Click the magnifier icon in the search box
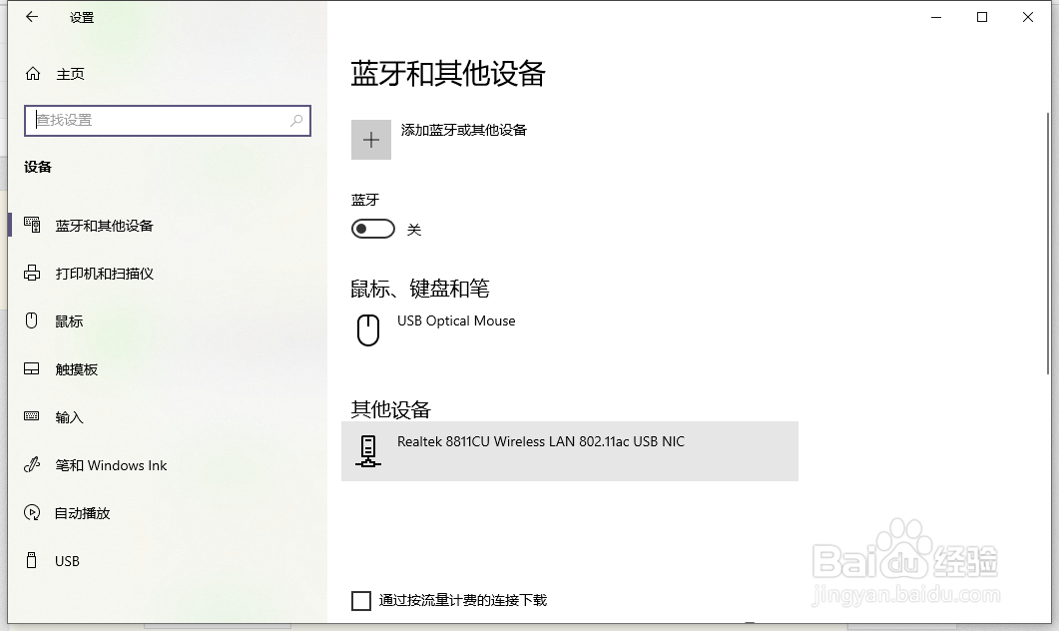The image size is (1059, 631). click(x=296, y=120)
